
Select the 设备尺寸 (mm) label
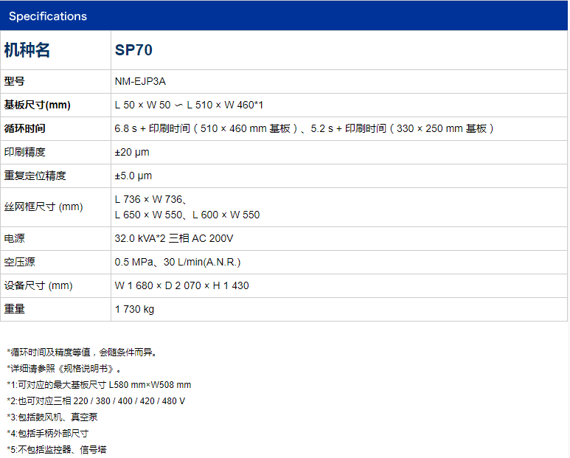coord(38,285)
